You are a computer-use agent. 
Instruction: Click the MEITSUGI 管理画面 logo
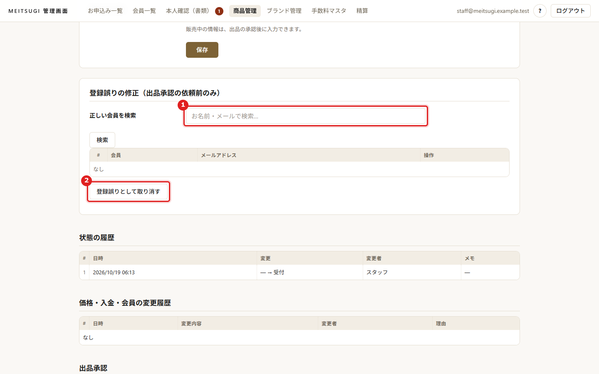click(x=38, y=11)
